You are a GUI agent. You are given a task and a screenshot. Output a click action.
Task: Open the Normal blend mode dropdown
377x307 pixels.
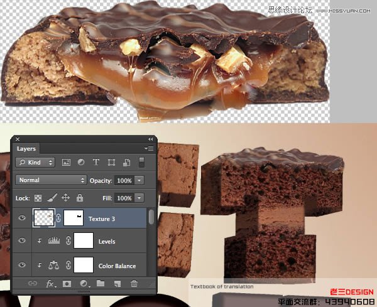(51, 180)
